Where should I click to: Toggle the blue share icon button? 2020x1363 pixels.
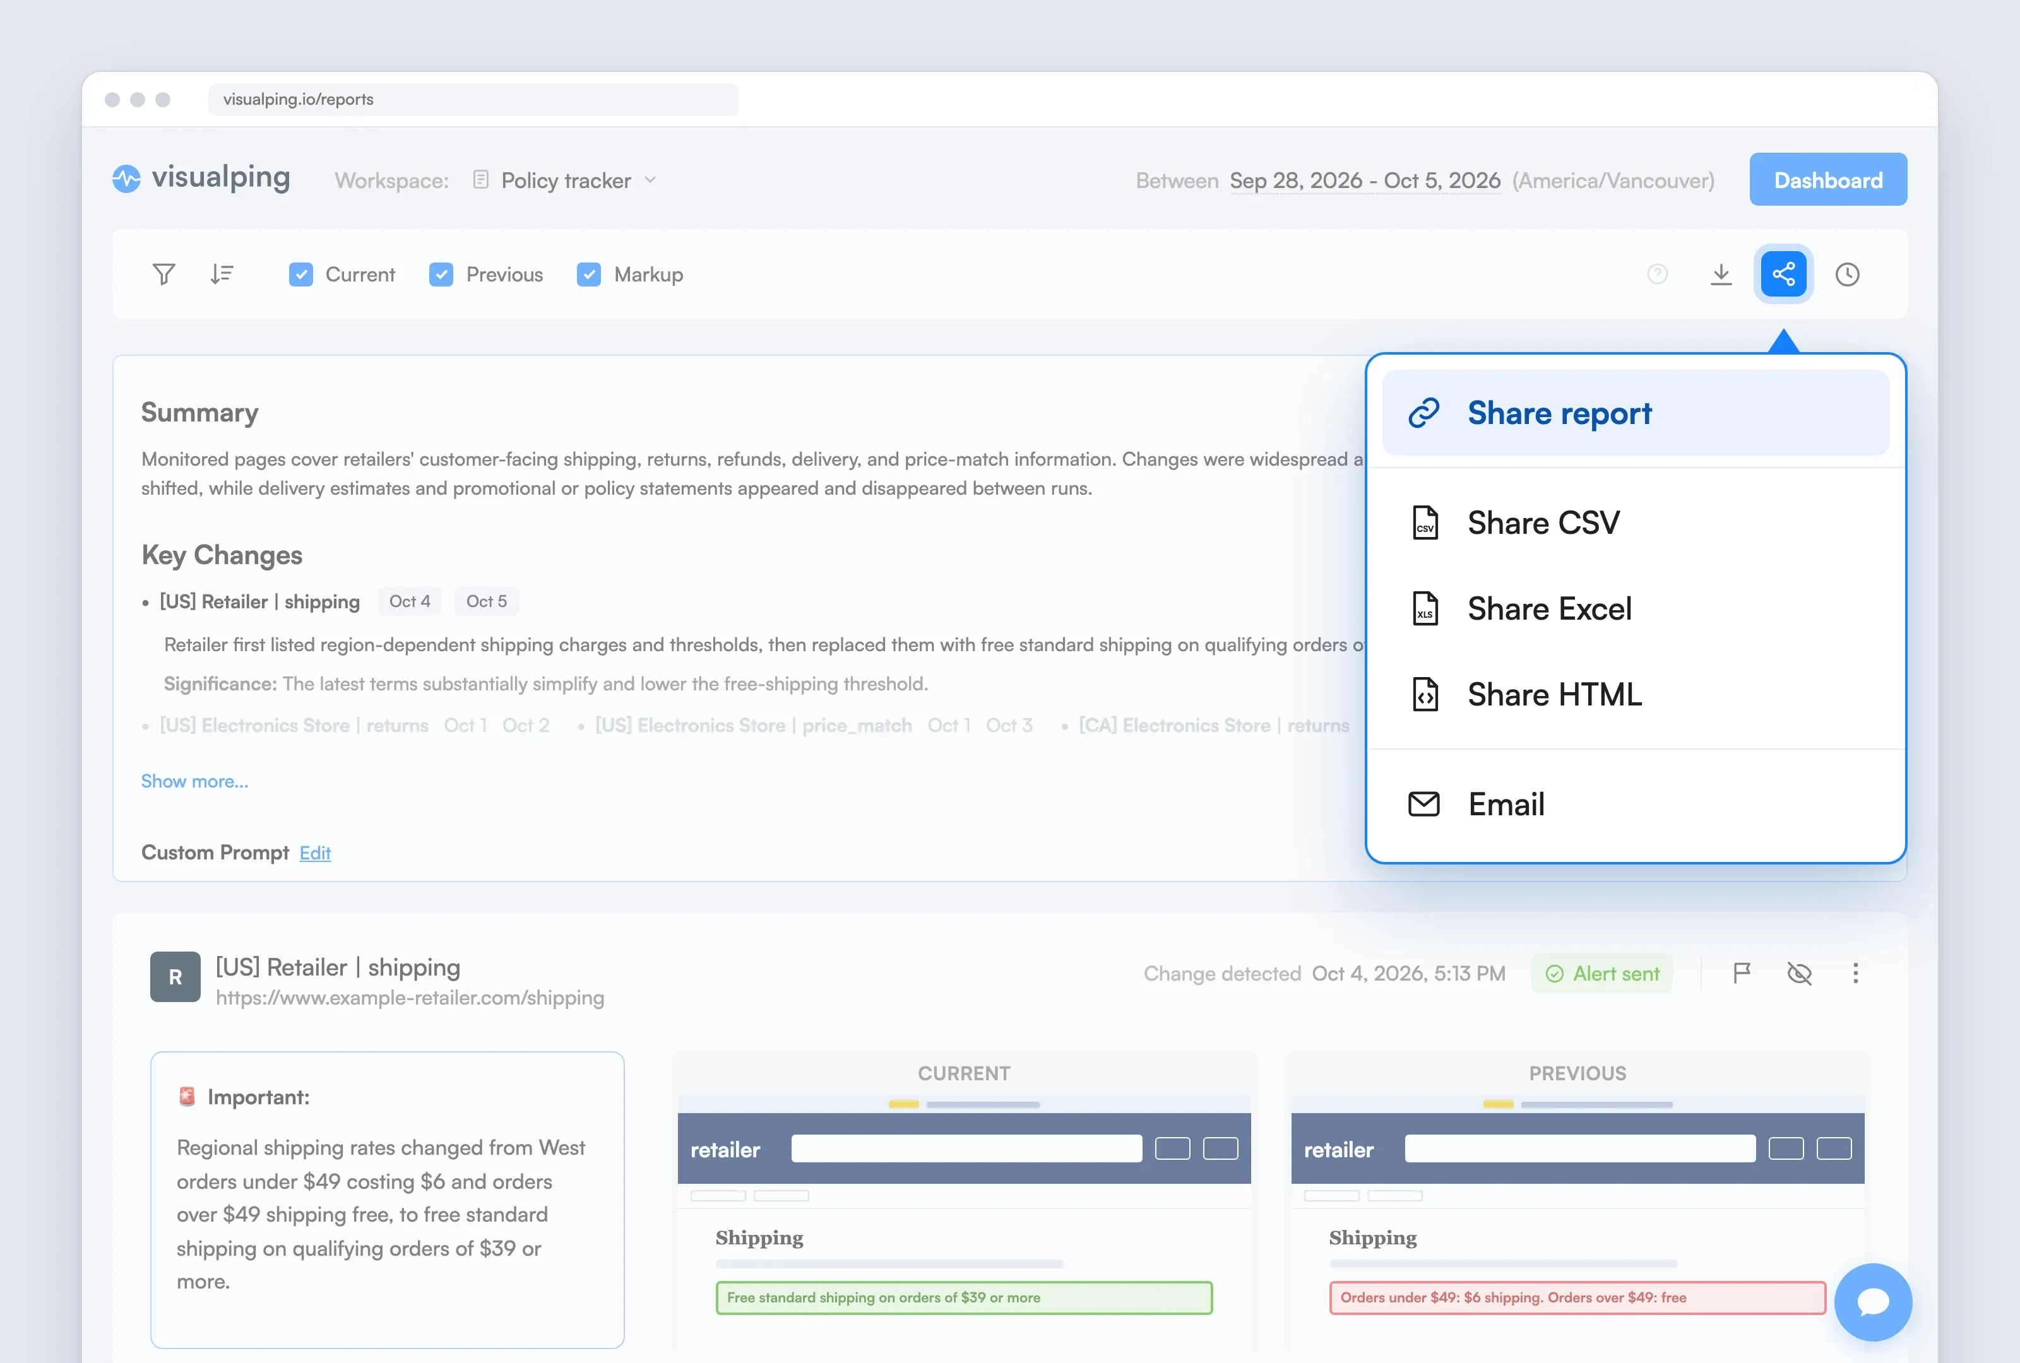[x=1783, y=274]
